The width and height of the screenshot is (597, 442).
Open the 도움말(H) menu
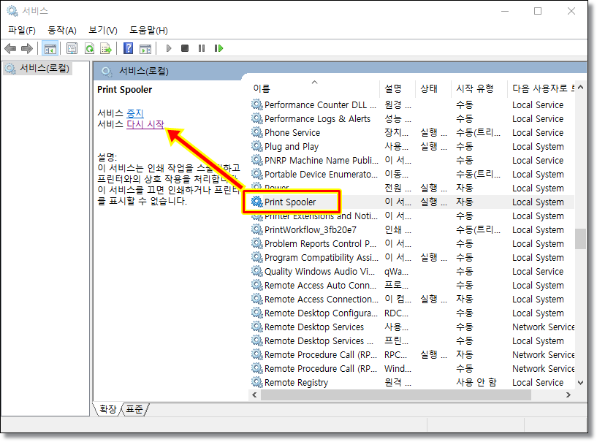(x=148, y=31)
